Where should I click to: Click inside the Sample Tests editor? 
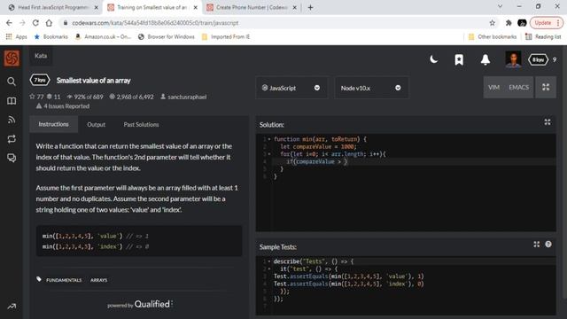[406, 285]
